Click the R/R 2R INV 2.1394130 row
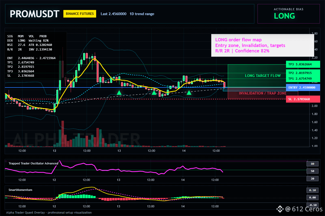 click(x=30, y=49)
